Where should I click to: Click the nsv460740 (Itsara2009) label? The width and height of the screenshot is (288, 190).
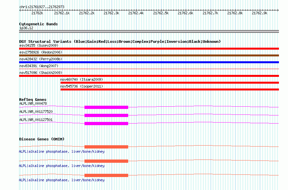82,79
